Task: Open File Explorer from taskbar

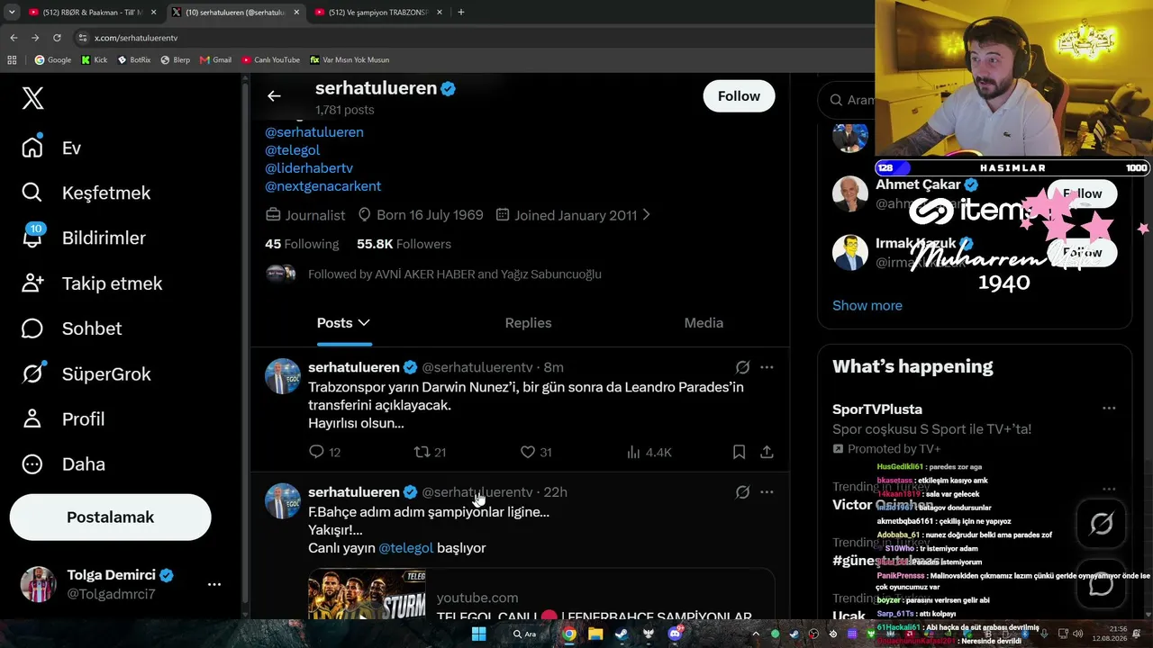Action: pyautogui.click(x=595, y=634)
